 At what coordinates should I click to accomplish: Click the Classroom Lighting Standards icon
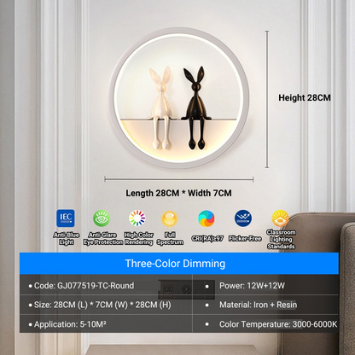pos(281,218)
